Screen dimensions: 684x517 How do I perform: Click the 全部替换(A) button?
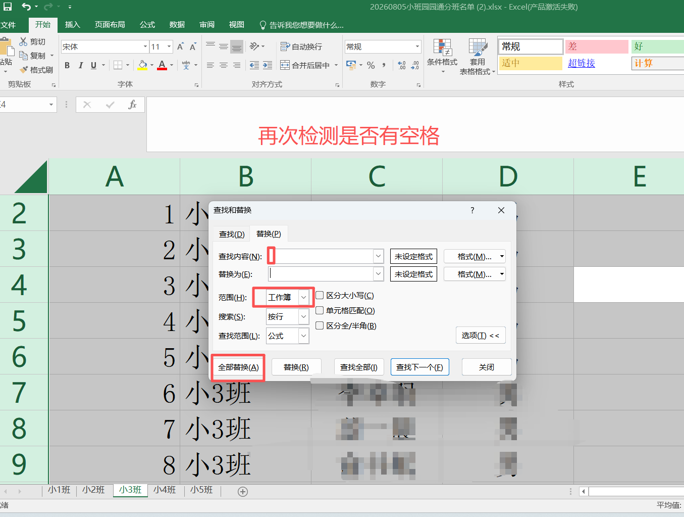pos(238,367)
